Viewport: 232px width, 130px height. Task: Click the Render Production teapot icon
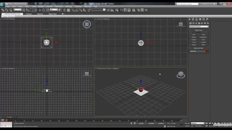click(146, 10)
